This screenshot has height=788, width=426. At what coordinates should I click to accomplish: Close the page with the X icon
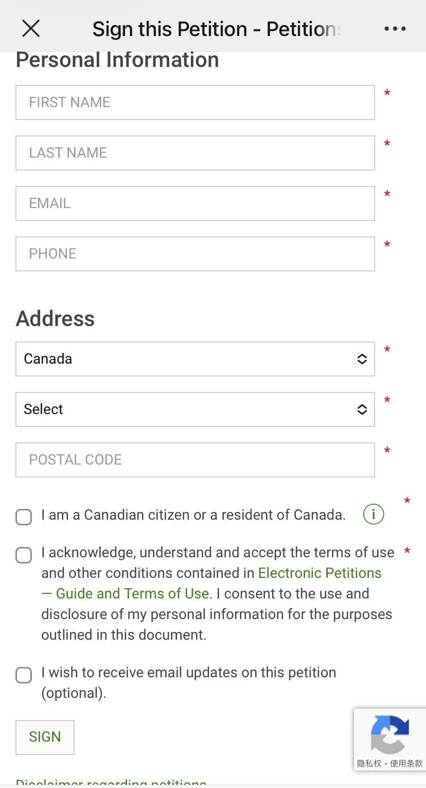coord(31,29)
